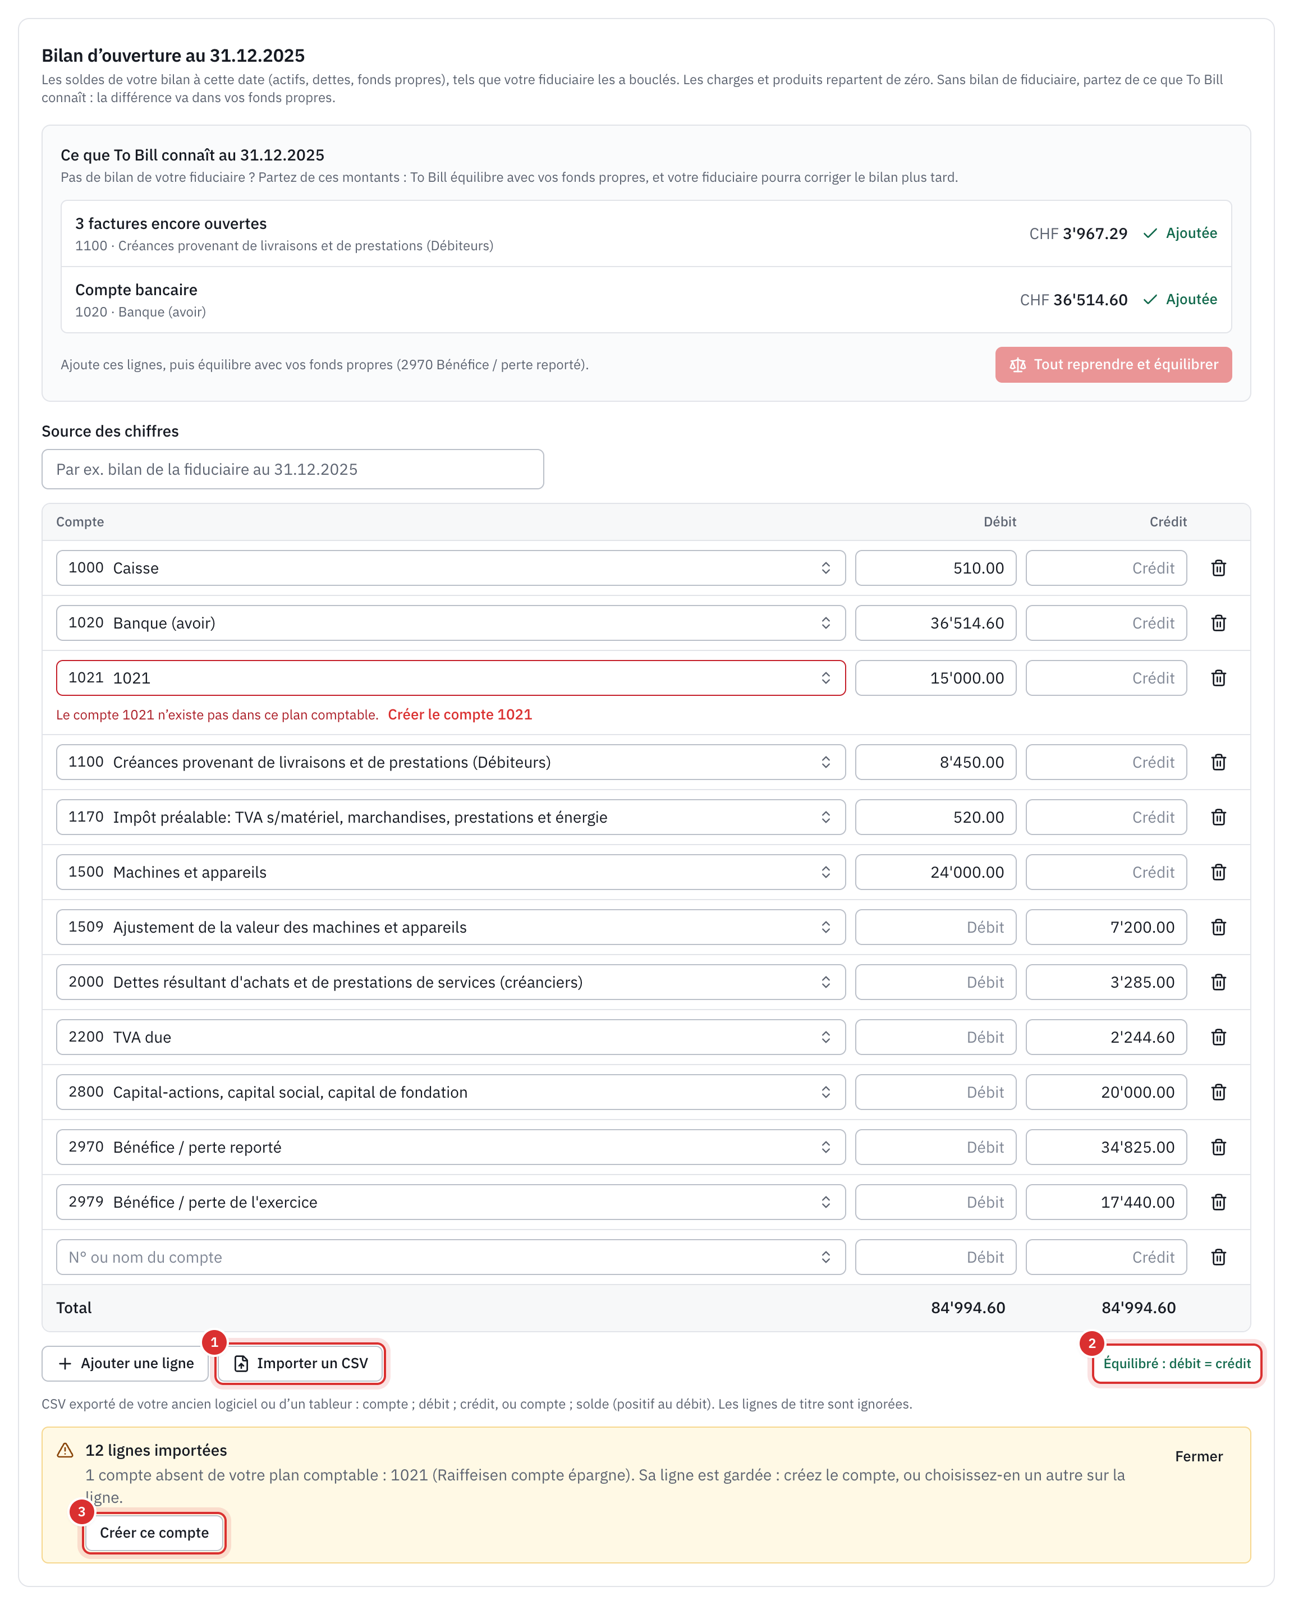Edit the 15'000.00 debit for account 1021
This screenshot has width=1294, height=1605.
(x=935, y=678)
